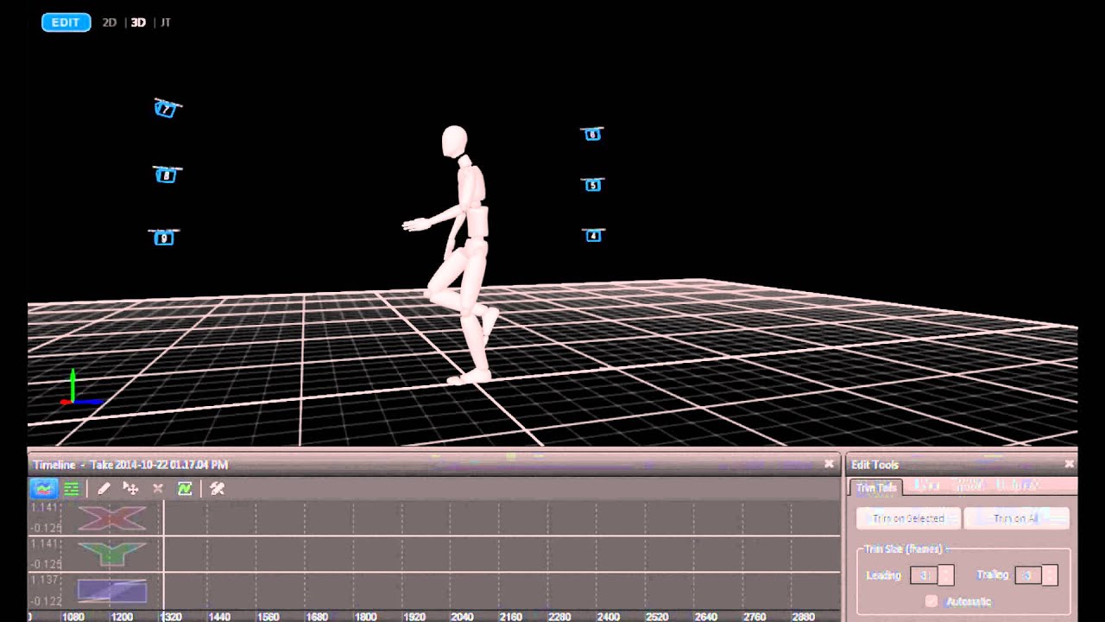The width and height of the screenshot is (1105, 622).
Task: Open the Trim Tails tab
Action: click(x=876, y=487)
